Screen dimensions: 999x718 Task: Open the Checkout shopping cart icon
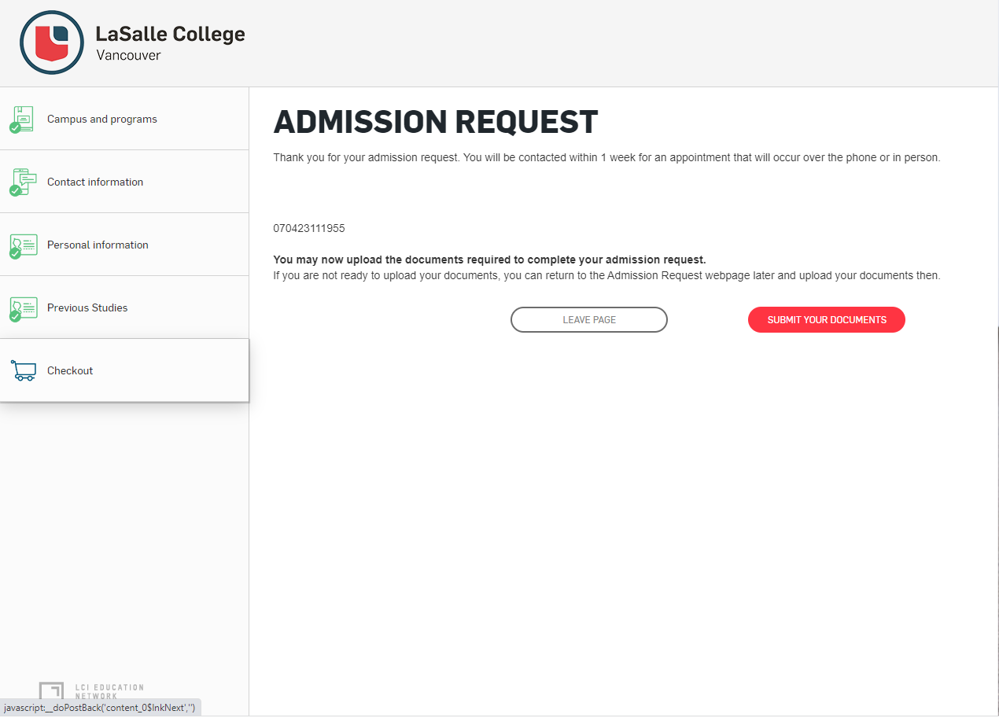(x=24, y=370)
